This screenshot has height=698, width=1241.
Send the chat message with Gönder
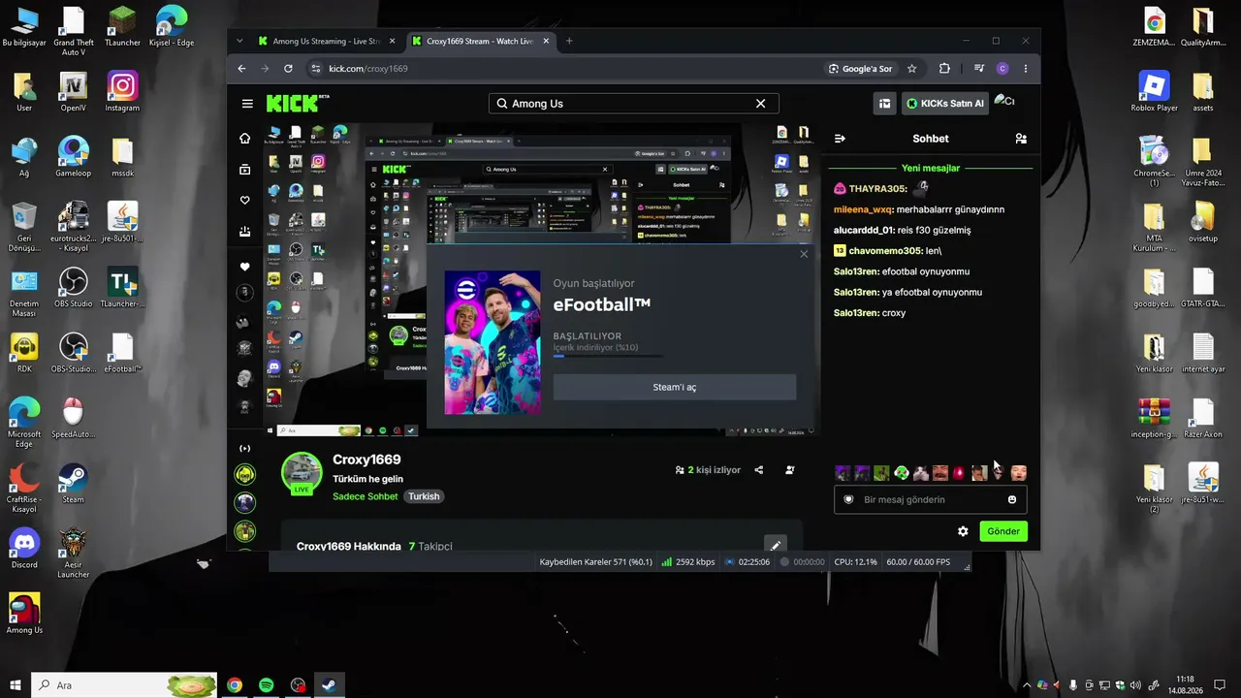point(1003,531)
